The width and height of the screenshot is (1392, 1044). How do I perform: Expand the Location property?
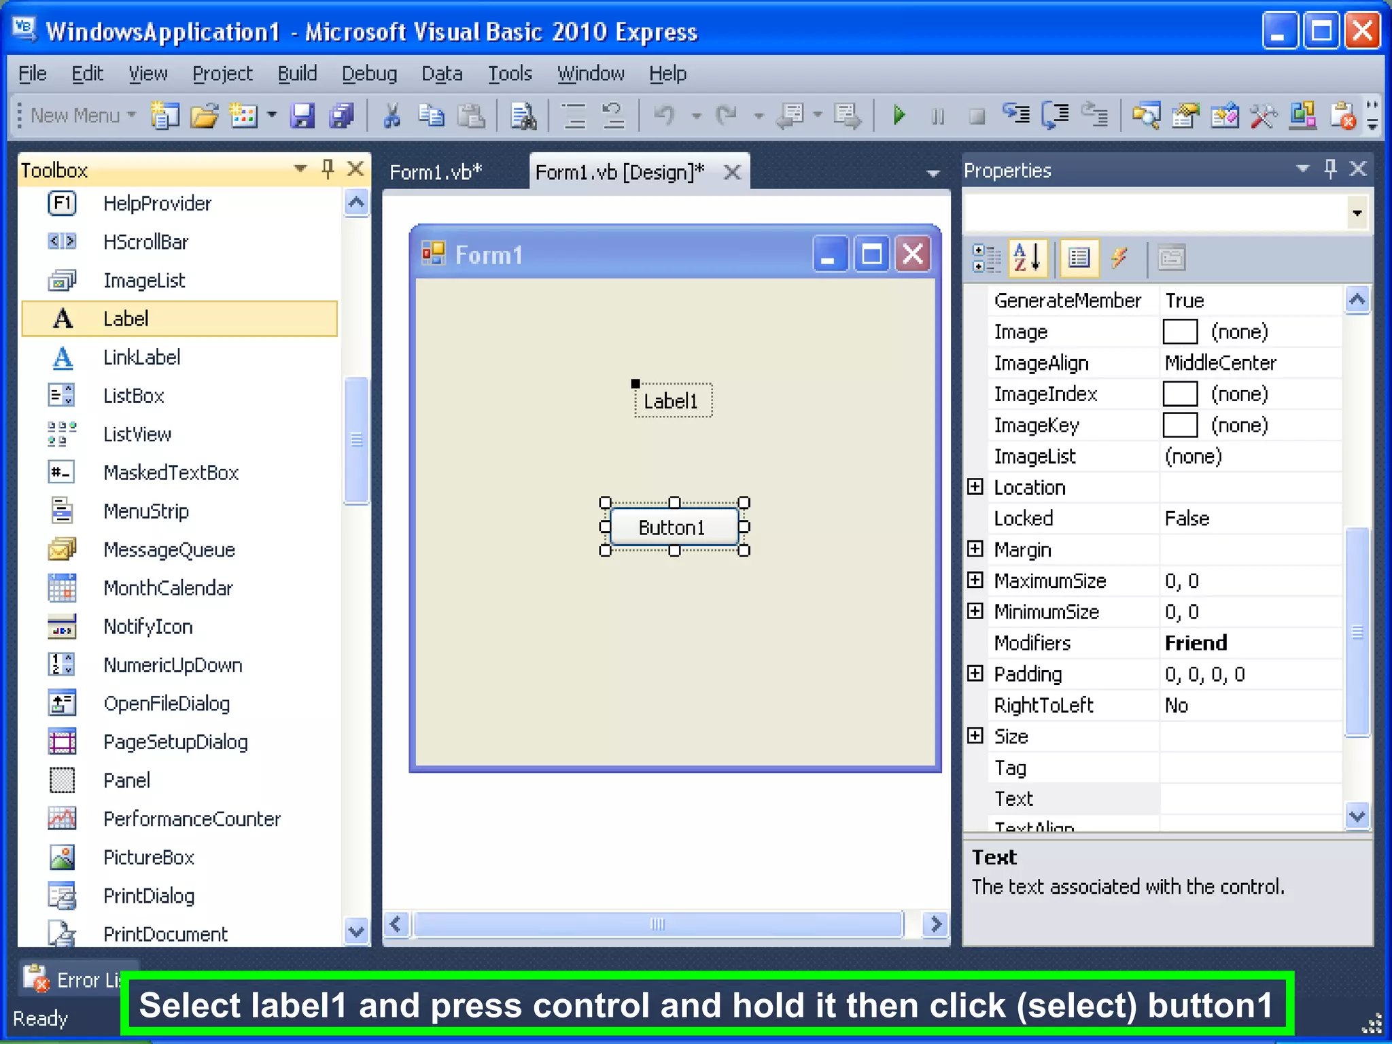[x=975, y=487]
